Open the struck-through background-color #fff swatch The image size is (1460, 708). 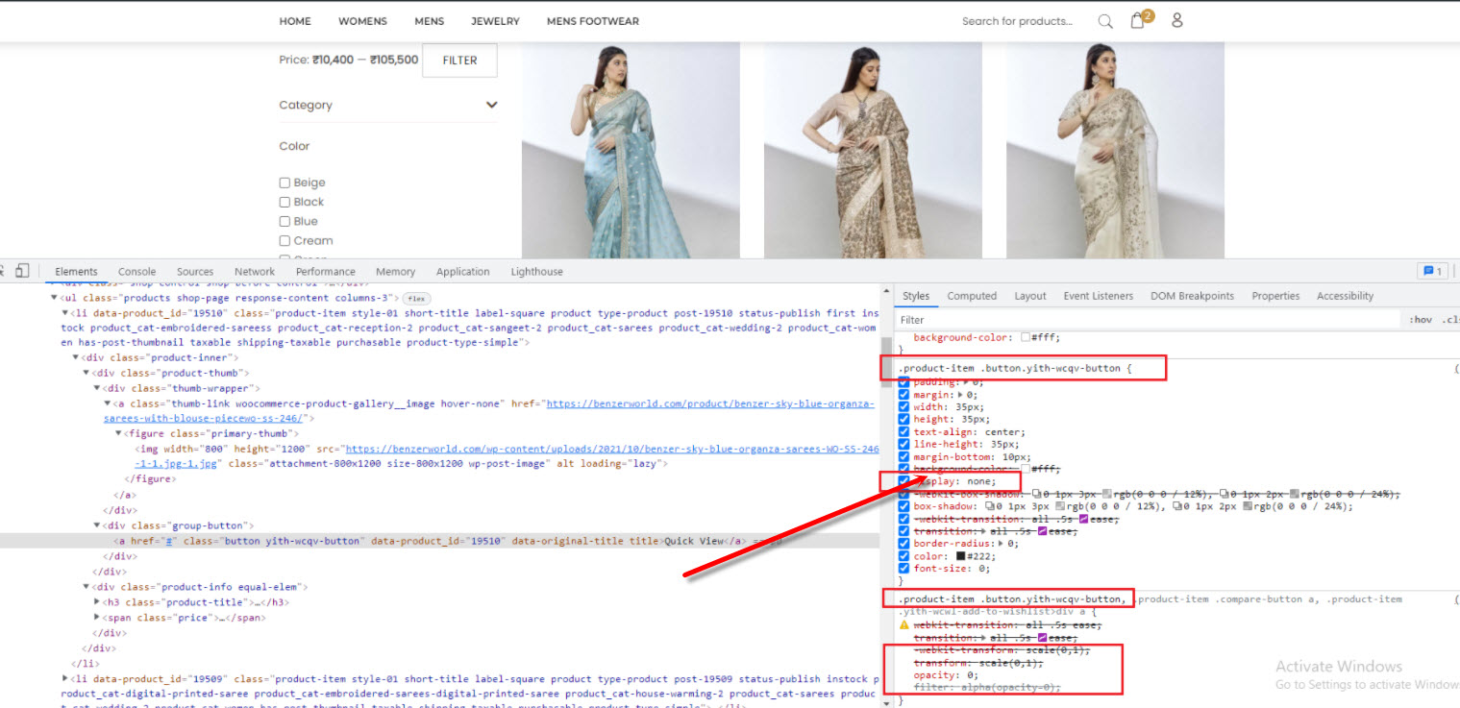pyautogui.click(x=1026, y=470)
